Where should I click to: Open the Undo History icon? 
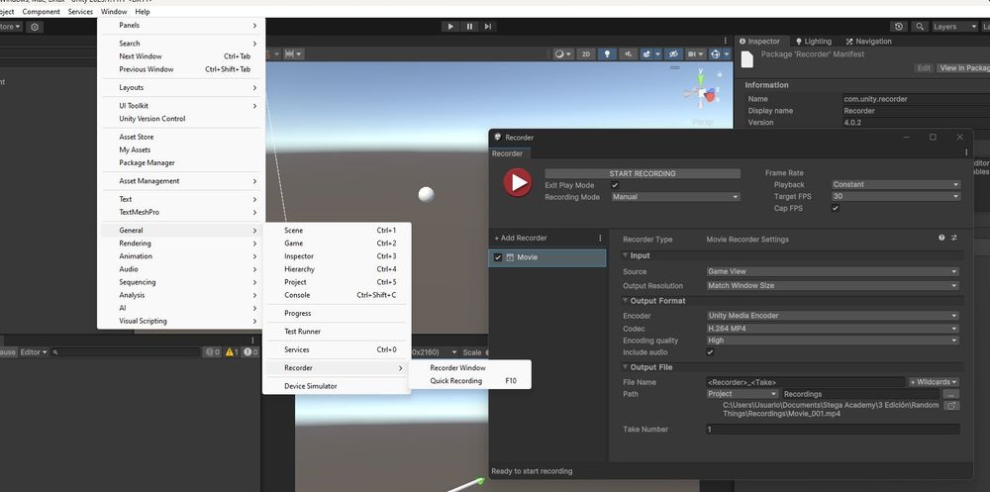[x=899, y=27]
